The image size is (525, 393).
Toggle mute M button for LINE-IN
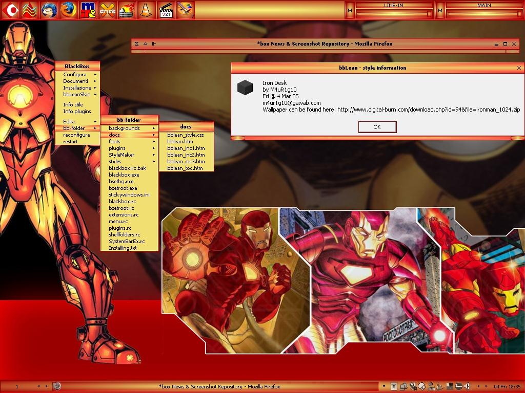click(x=350, y=10)
